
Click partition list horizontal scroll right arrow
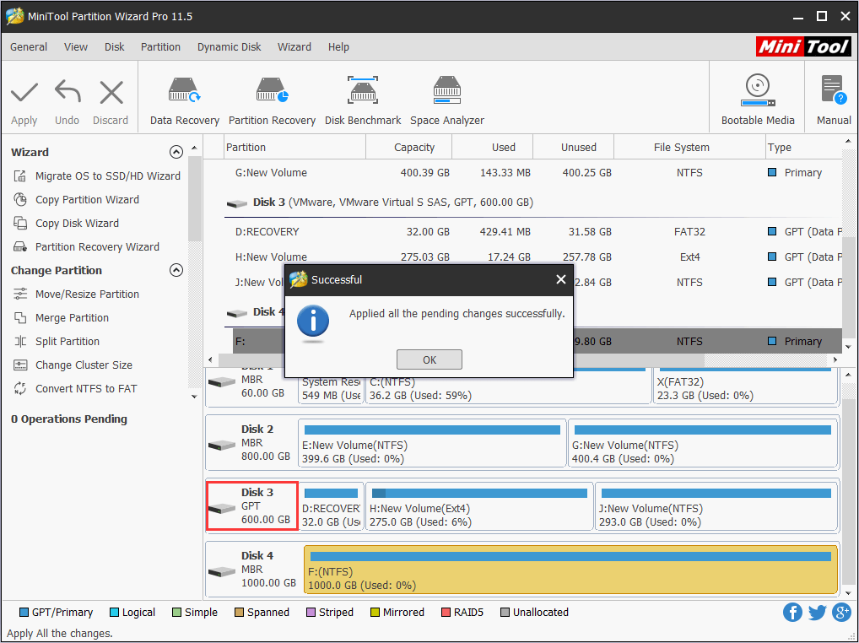[x=835, y=359]
